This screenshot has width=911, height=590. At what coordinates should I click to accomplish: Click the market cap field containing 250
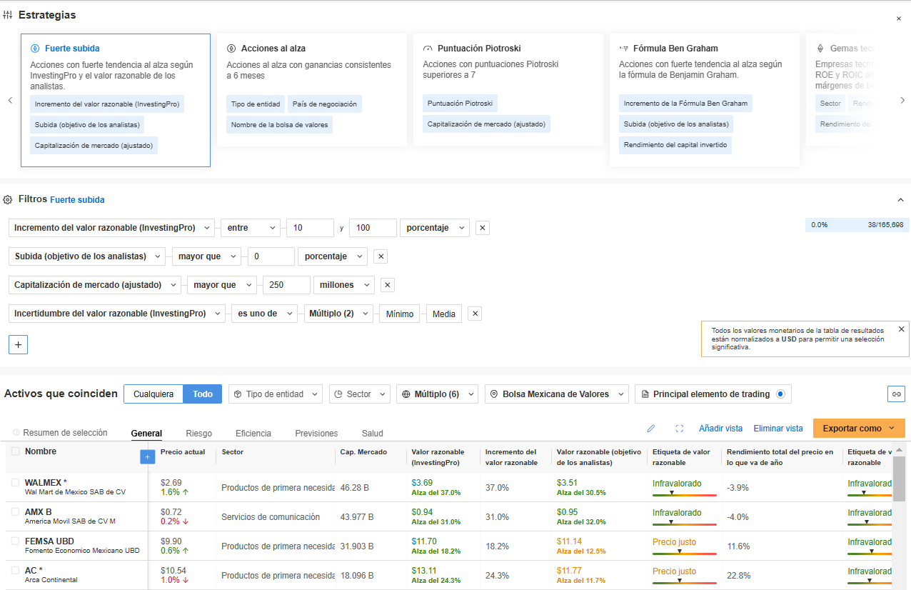click(286, 285)
